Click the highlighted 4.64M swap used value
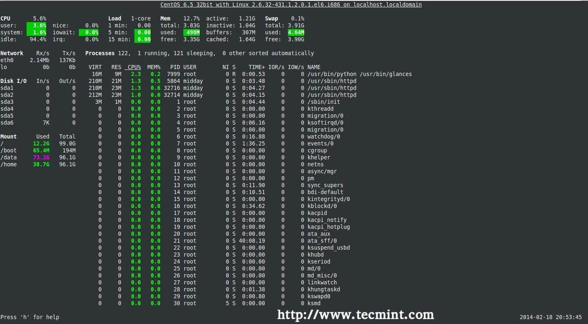 point(296,33)
